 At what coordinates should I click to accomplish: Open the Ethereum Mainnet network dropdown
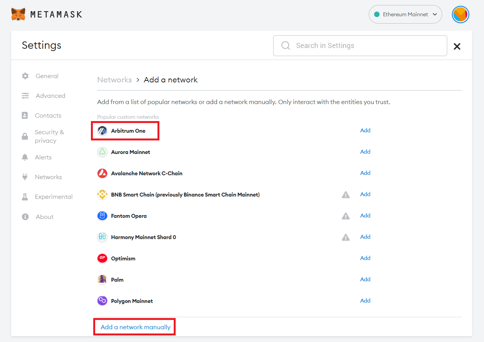point(405,14)
